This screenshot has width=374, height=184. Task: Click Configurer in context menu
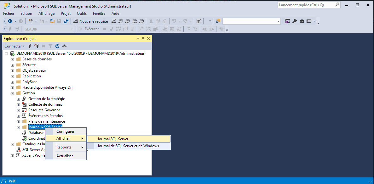(x=66, y=131)
